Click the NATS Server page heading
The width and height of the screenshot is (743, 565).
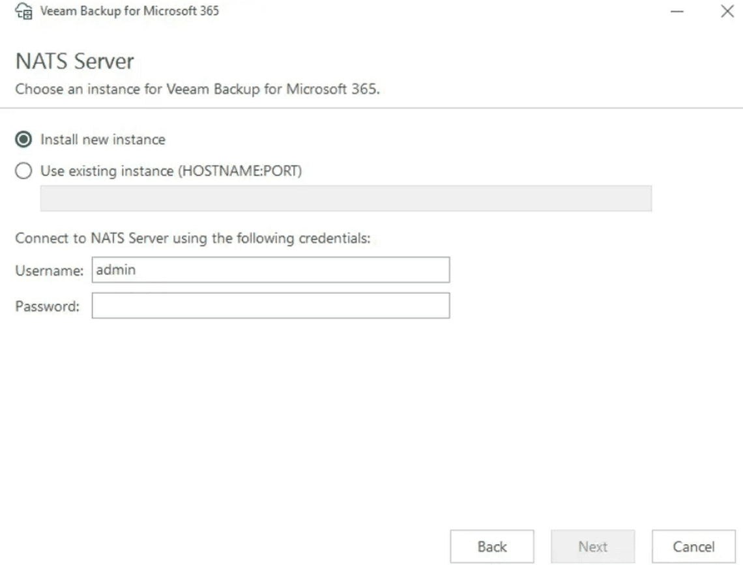[74, 61]
